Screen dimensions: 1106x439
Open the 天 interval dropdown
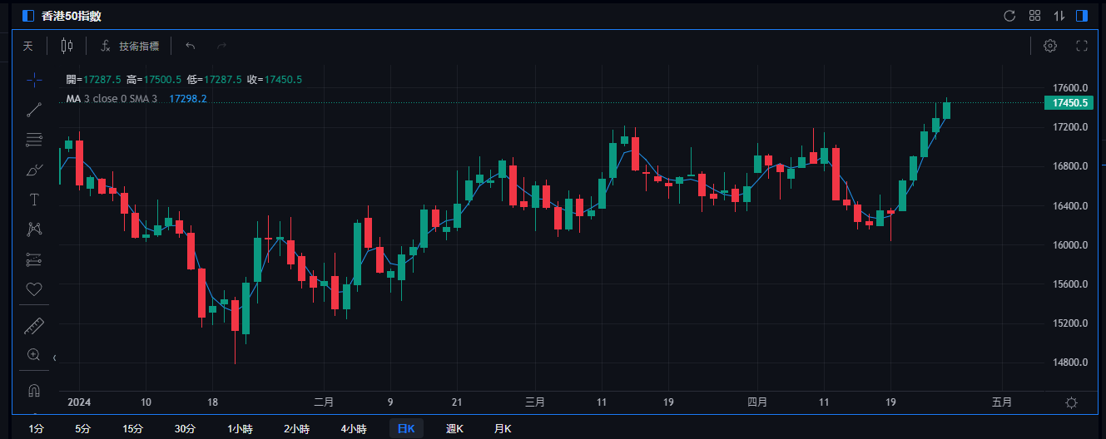[27, 47]
